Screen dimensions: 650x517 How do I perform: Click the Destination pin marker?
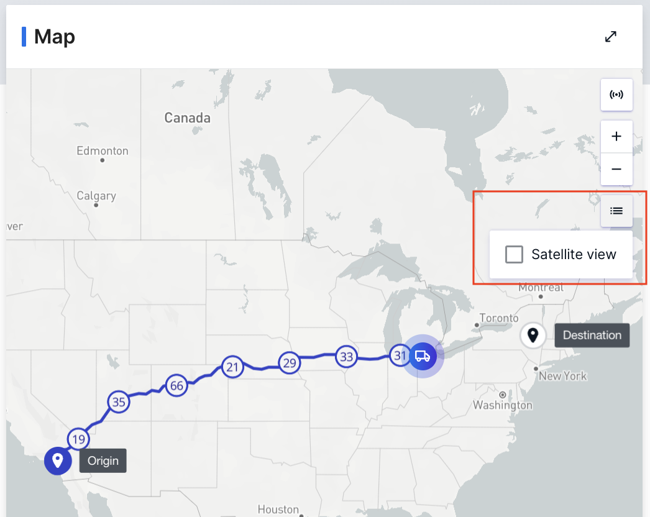pyautogui.click(x=533, y=335)
